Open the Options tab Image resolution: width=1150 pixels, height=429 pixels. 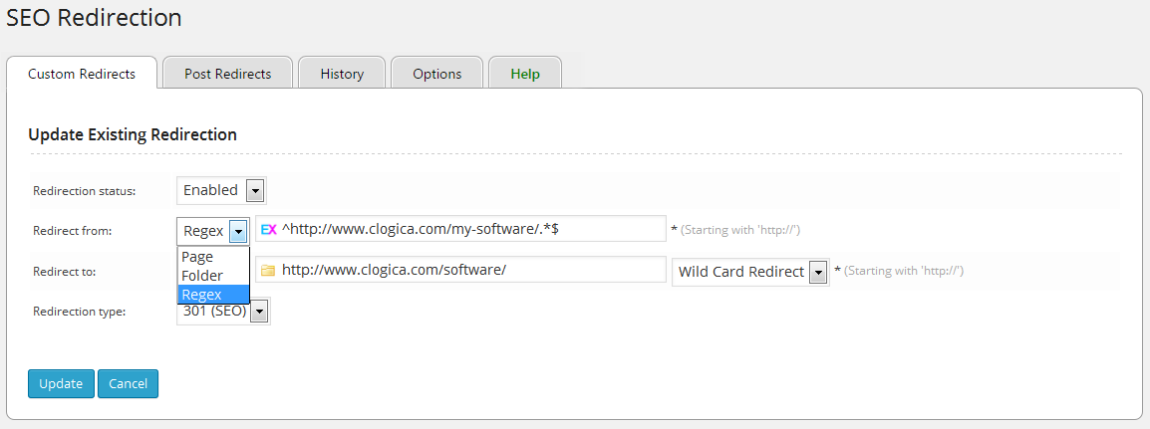click(436, 74)
